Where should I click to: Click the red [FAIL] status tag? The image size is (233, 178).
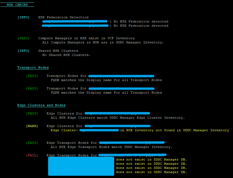click(x=32, y=155)
